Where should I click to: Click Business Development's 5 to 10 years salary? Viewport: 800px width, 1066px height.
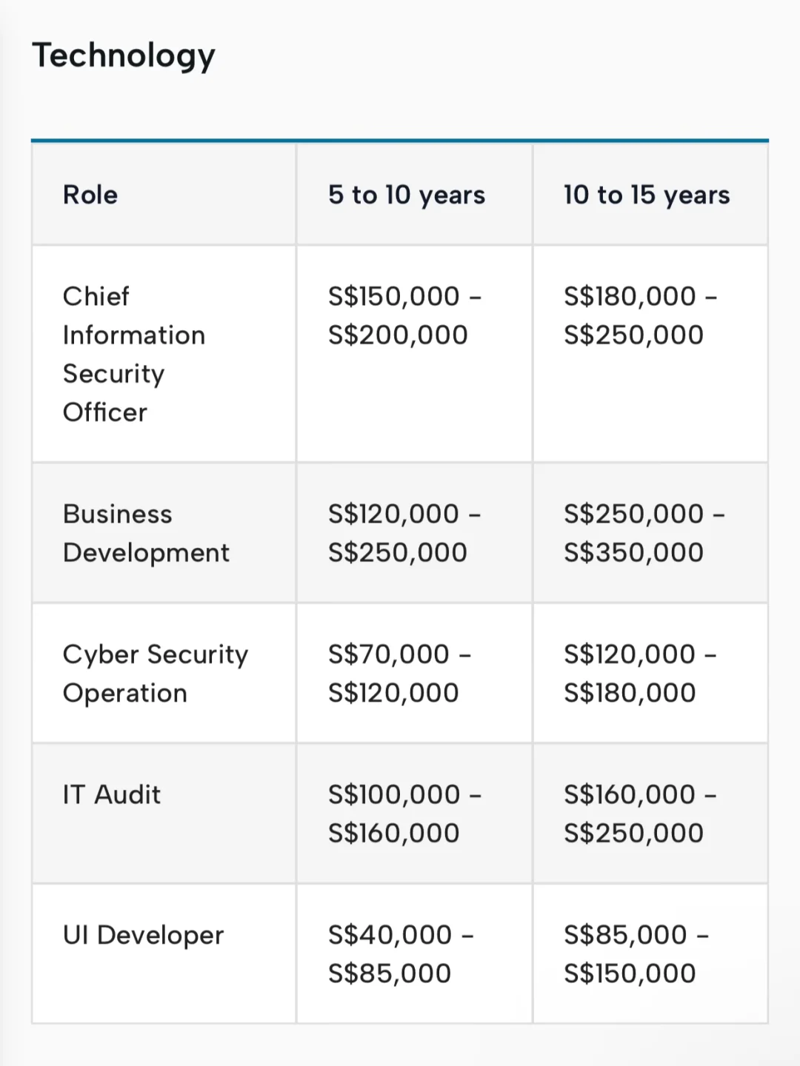coord(404,533)
